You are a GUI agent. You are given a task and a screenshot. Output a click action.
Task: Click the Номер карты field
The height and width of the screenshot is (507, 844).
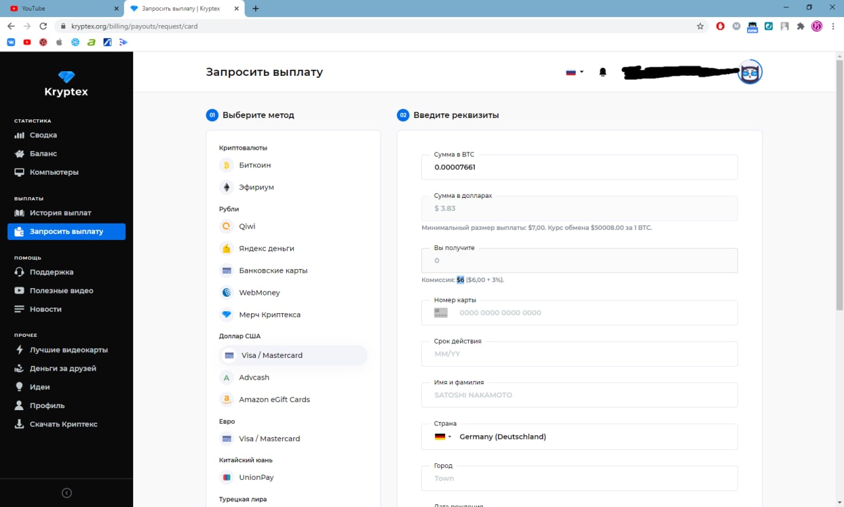580,313
